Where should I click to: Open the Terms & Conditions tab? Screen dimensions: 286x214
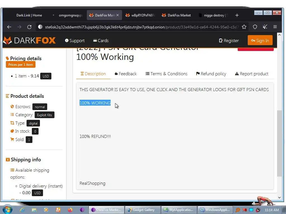pyautogui.click(x=166, y=74)
